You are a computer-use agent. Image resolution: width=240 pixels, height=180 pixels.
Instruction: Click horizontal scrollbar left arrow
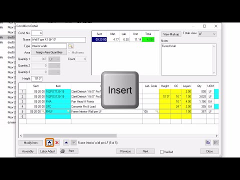pyautogui.click(x=21, y=135)
